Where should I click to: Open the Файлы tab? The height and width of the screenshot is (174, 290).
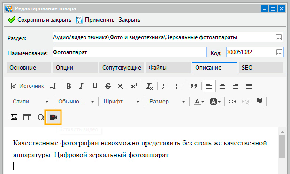[x=168, y=68]
